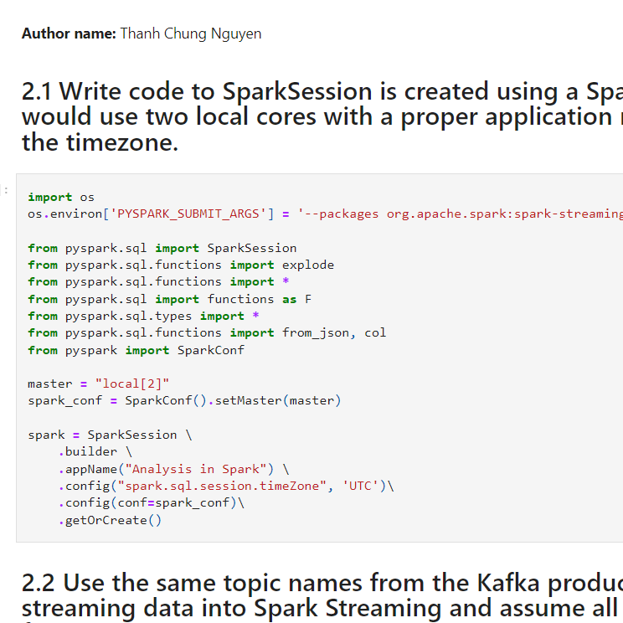The height and width of the screenshot is (623, 623).
Task: Click the master = "local[2]" assignment
Action: coord(98,384)
